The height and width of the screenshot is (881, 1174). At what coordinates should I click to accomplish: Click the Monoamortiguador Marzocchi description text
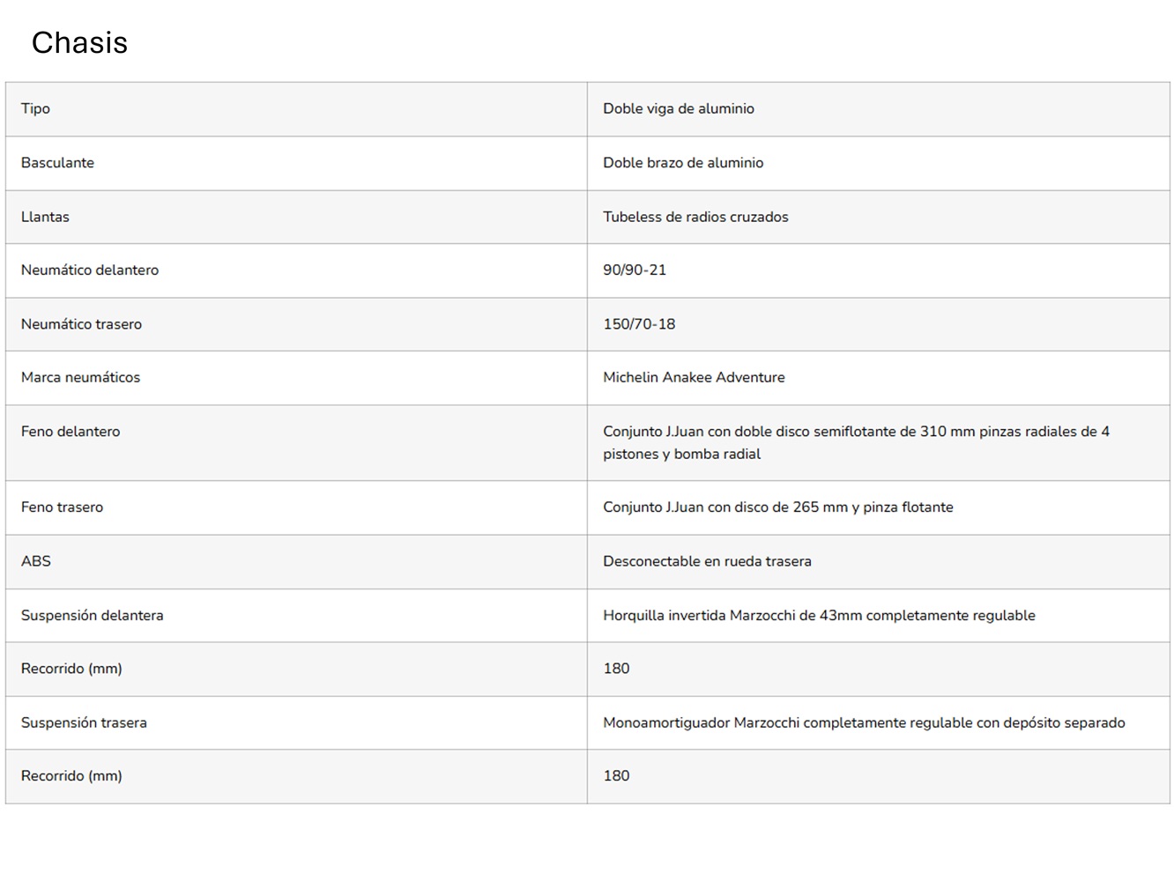864,722
